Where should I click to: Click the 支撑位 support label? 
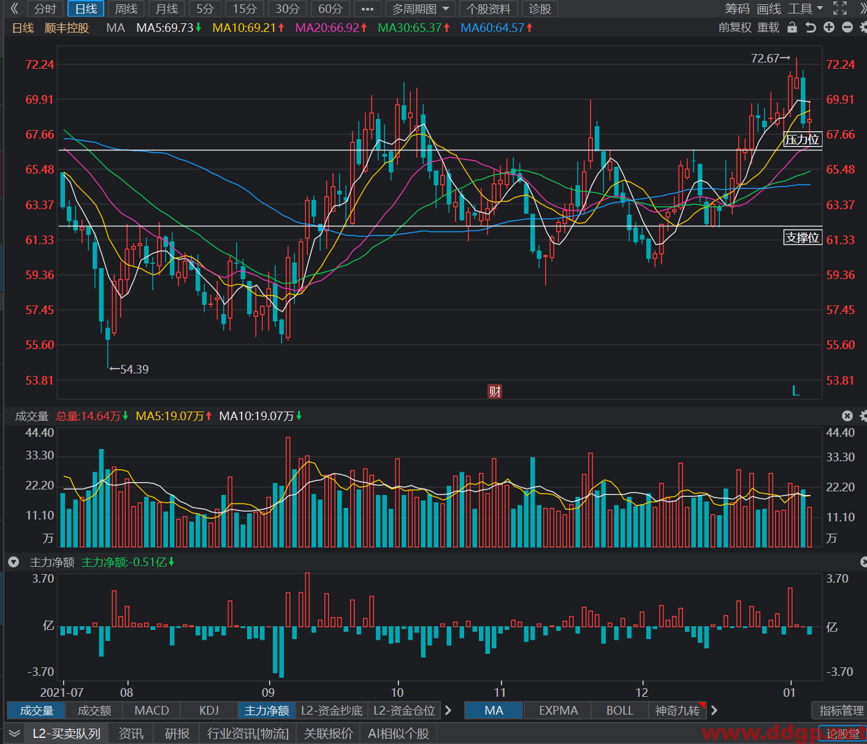click(803, 237)
